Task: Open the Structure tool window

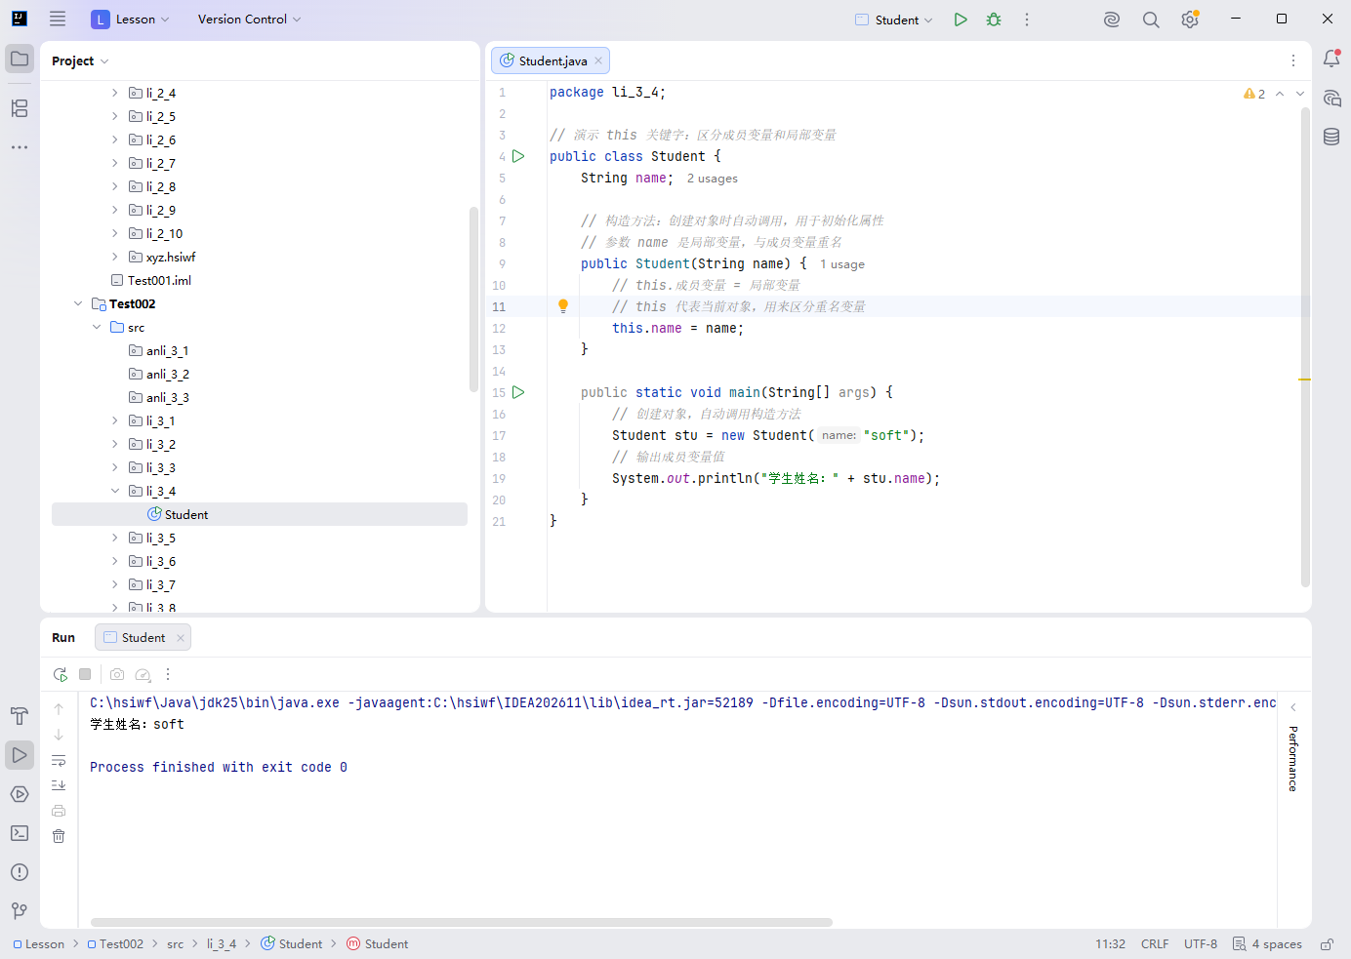Action: 20,108
